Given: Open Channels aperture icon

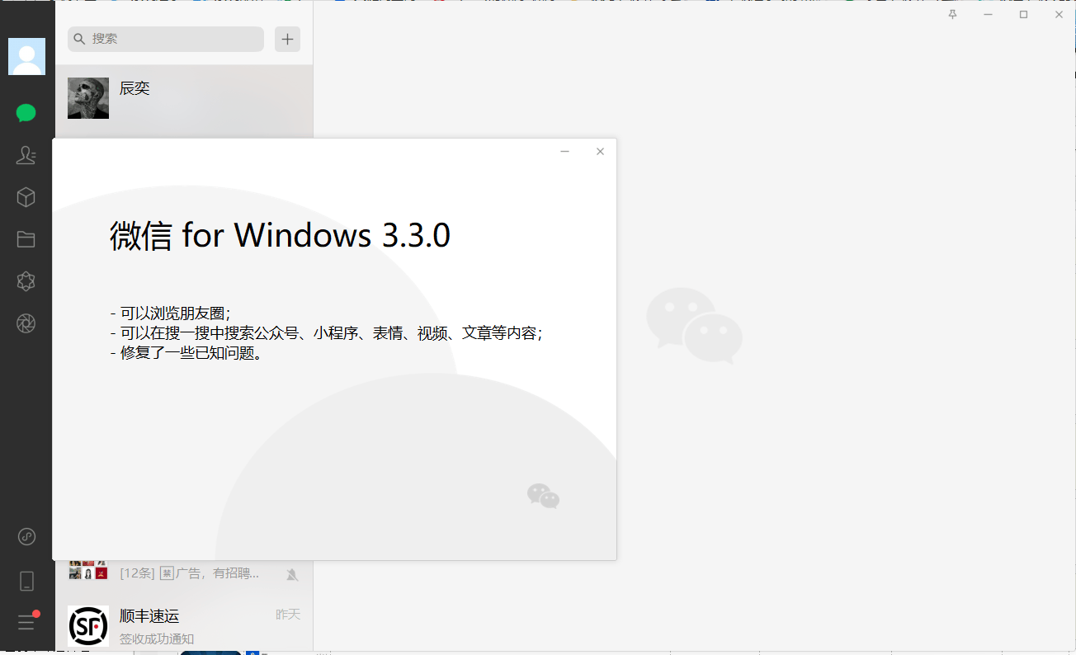Looking at the screenshot, I should click(26, 323).
